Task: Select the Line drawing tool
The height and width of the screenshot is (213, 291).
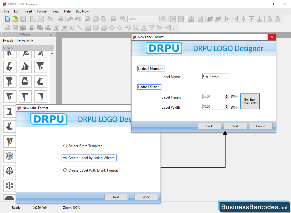Action: pyautogui.click(x=80, y=28)
